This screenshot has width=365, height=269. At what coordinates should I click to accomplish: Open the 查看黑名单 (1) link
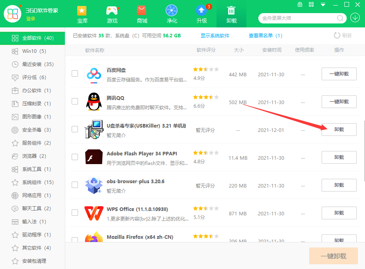coord(265,36)
